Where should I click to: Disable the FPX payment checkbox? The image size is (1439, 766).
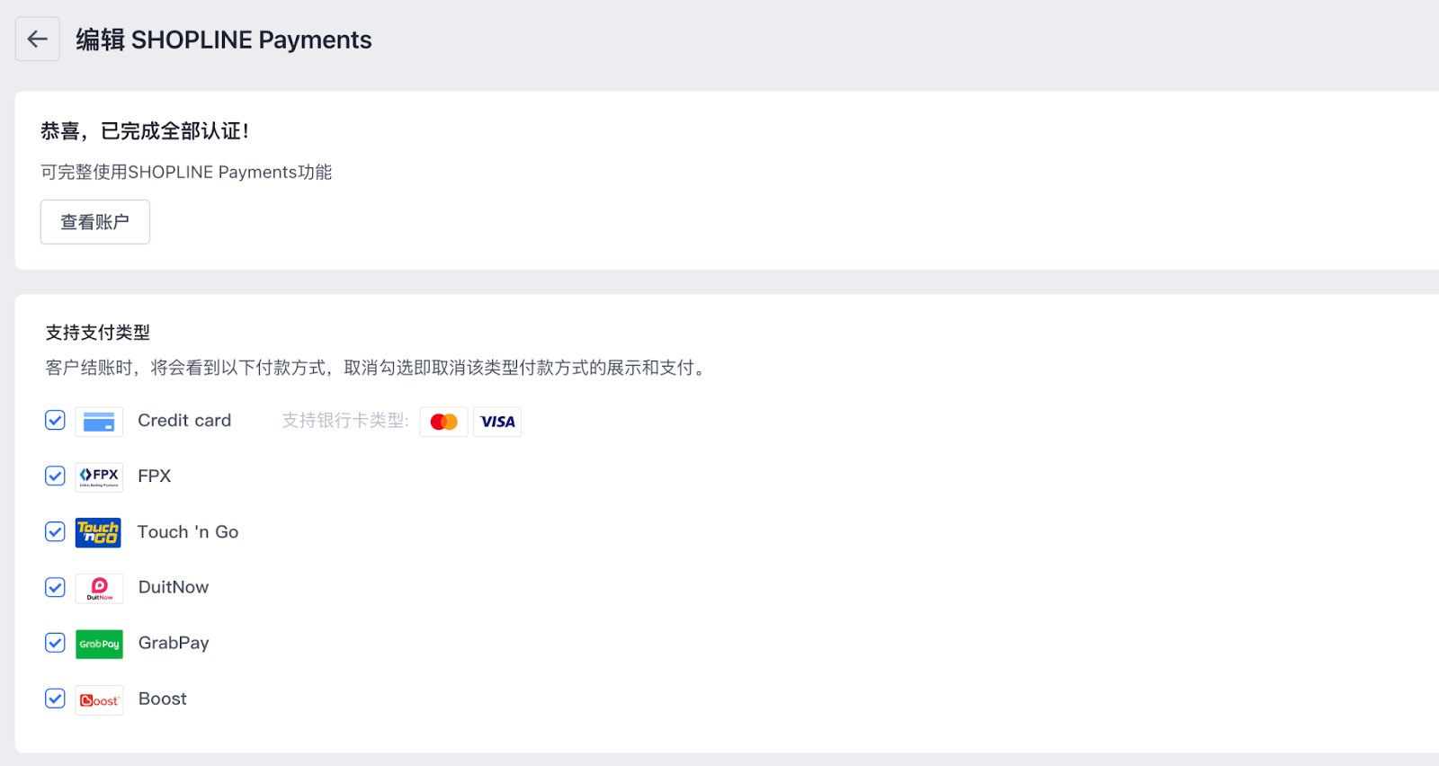pos(55,477)
